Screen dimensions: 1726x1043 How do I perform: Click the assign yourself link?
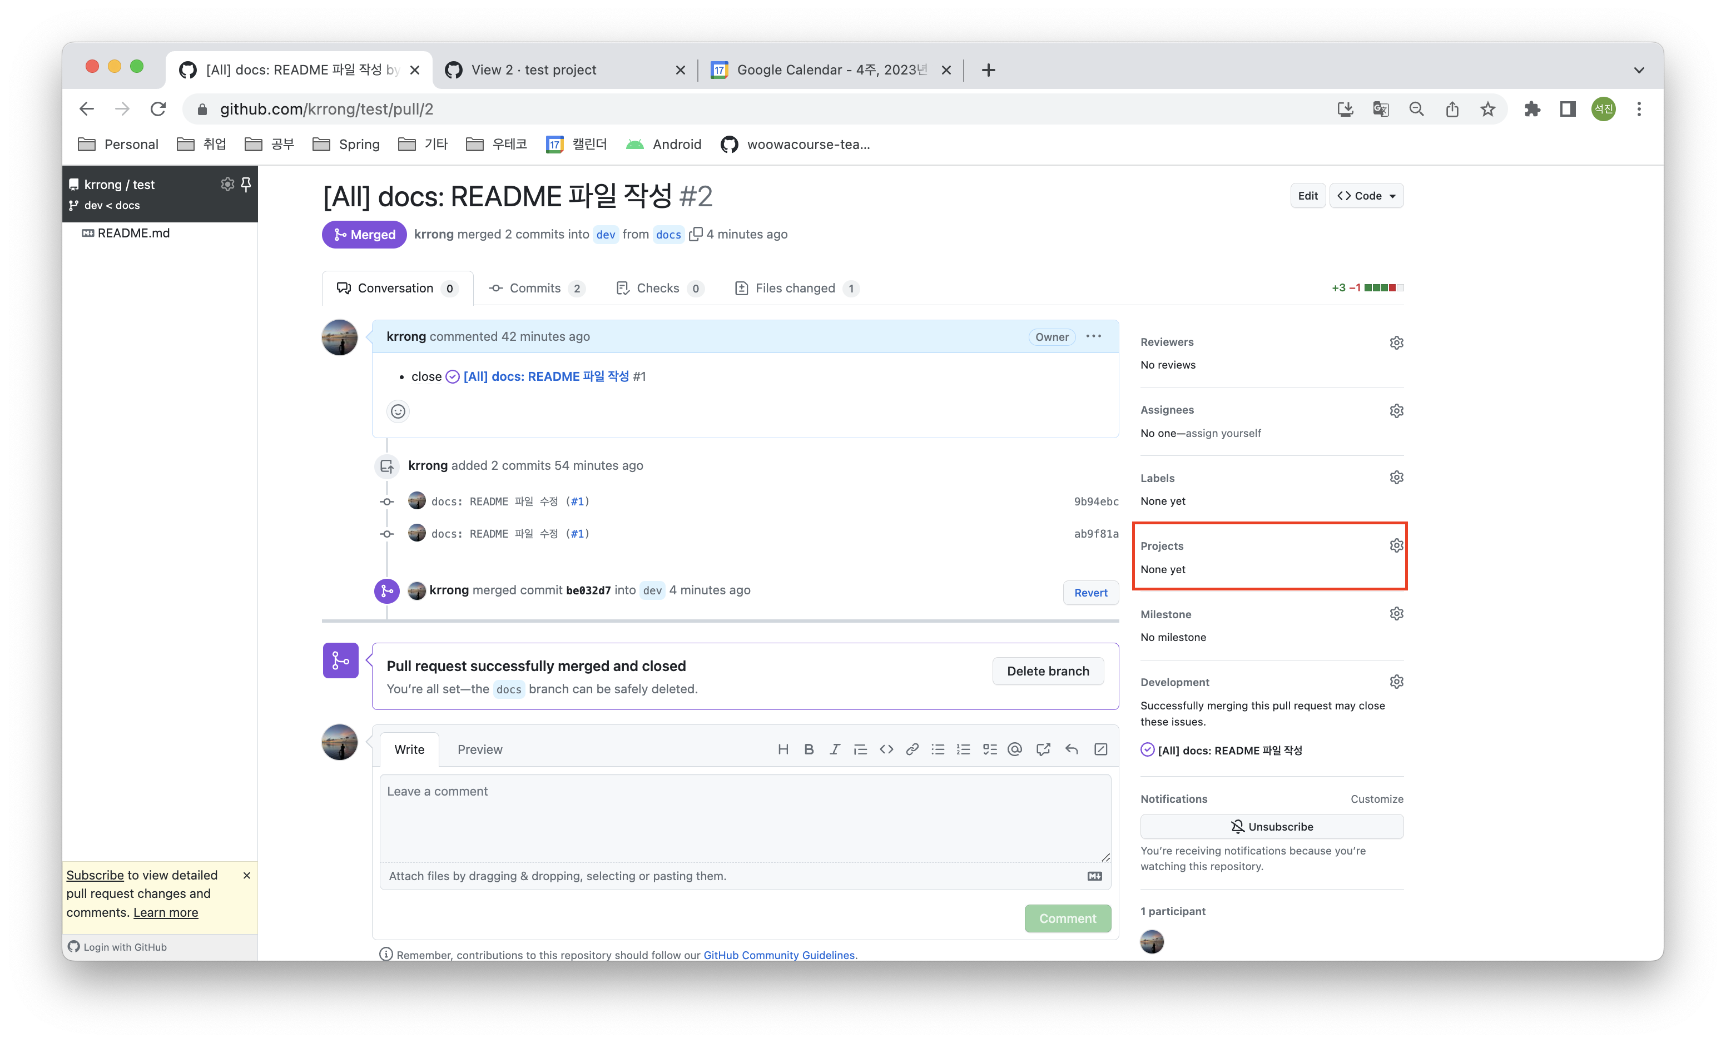tap(1223, 433)
